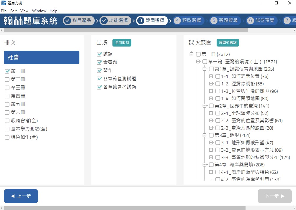This screenshot has height=210, width=296.
Task: Click step bar scroll right arrow
Action: click(294, 30)
